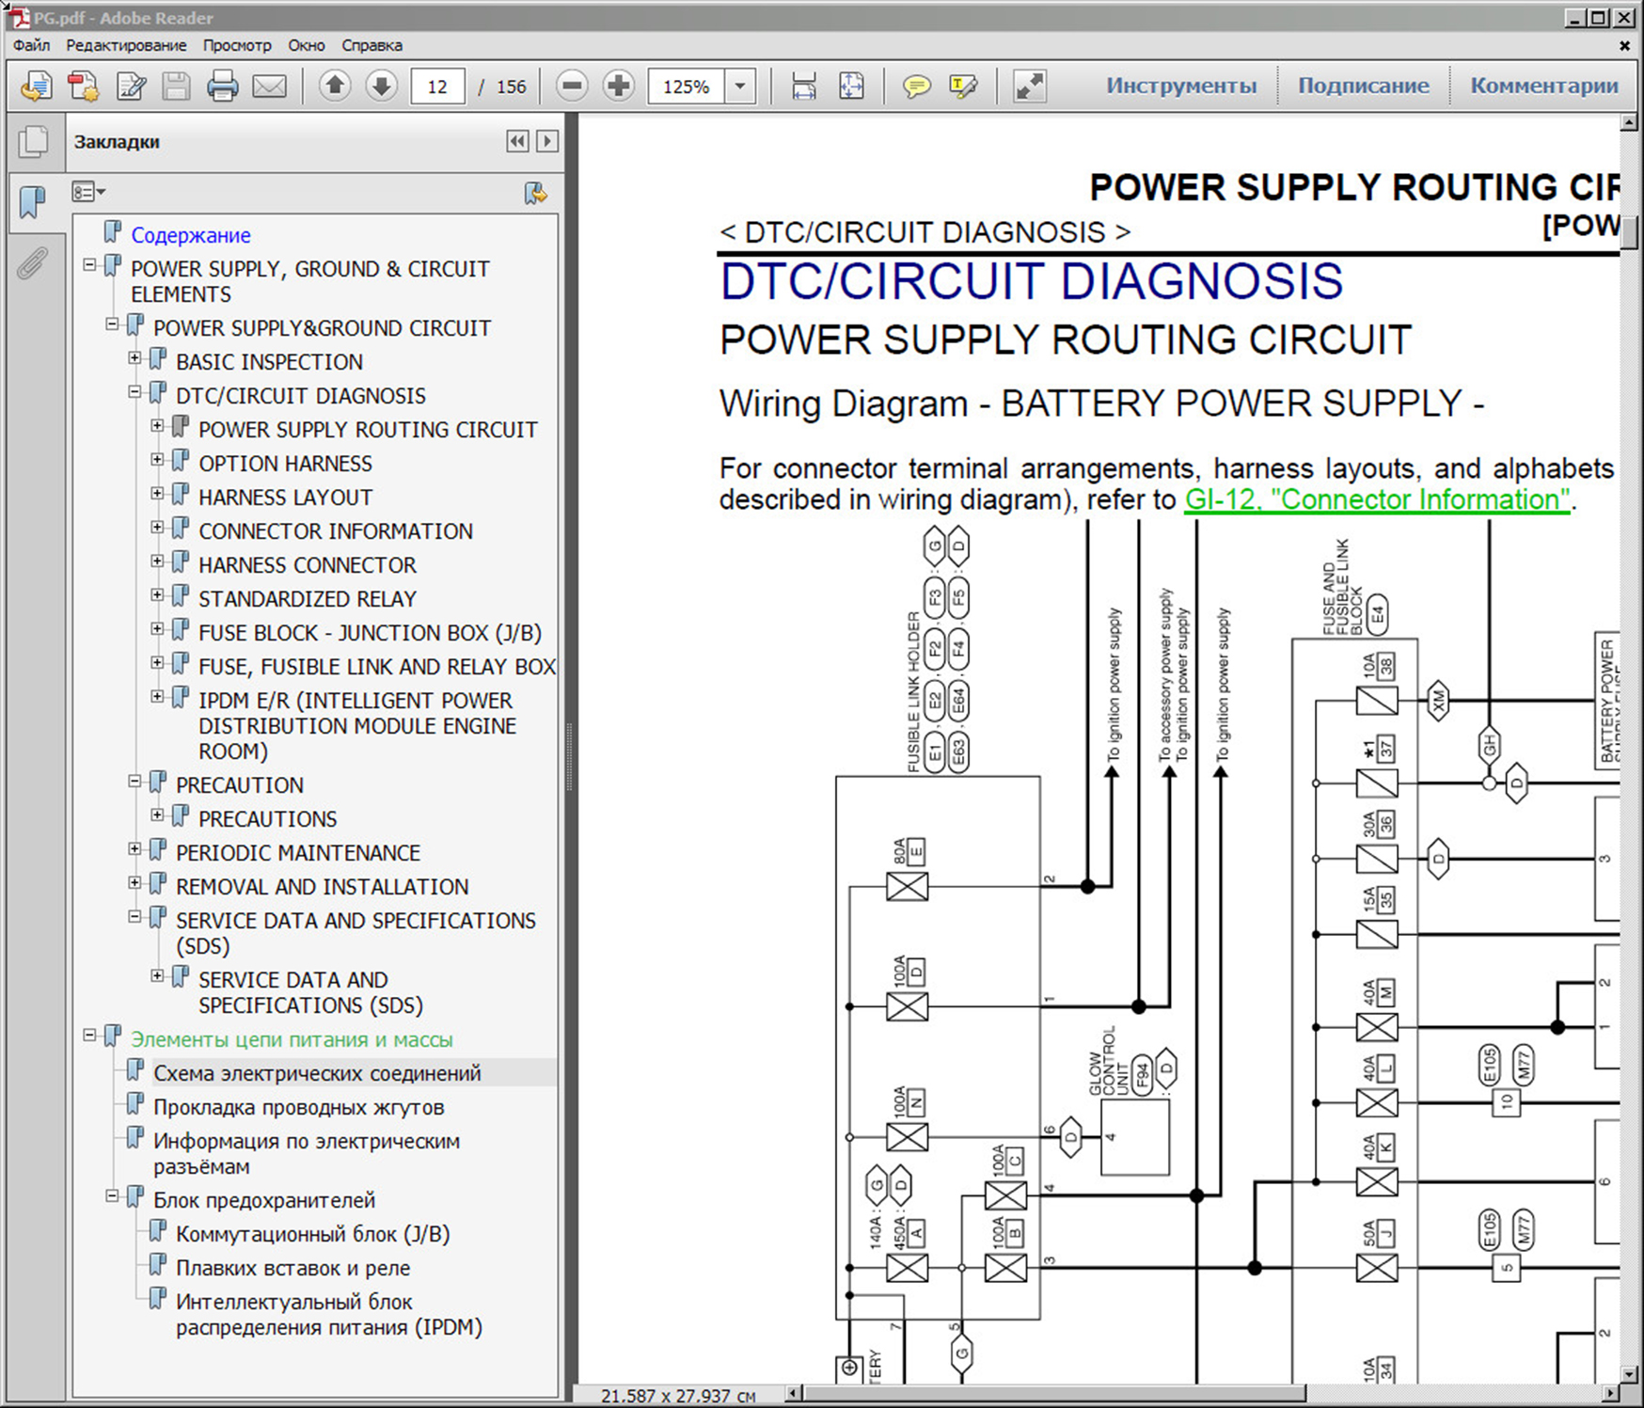Click the zoom in plus button

(x=618, y=87)
